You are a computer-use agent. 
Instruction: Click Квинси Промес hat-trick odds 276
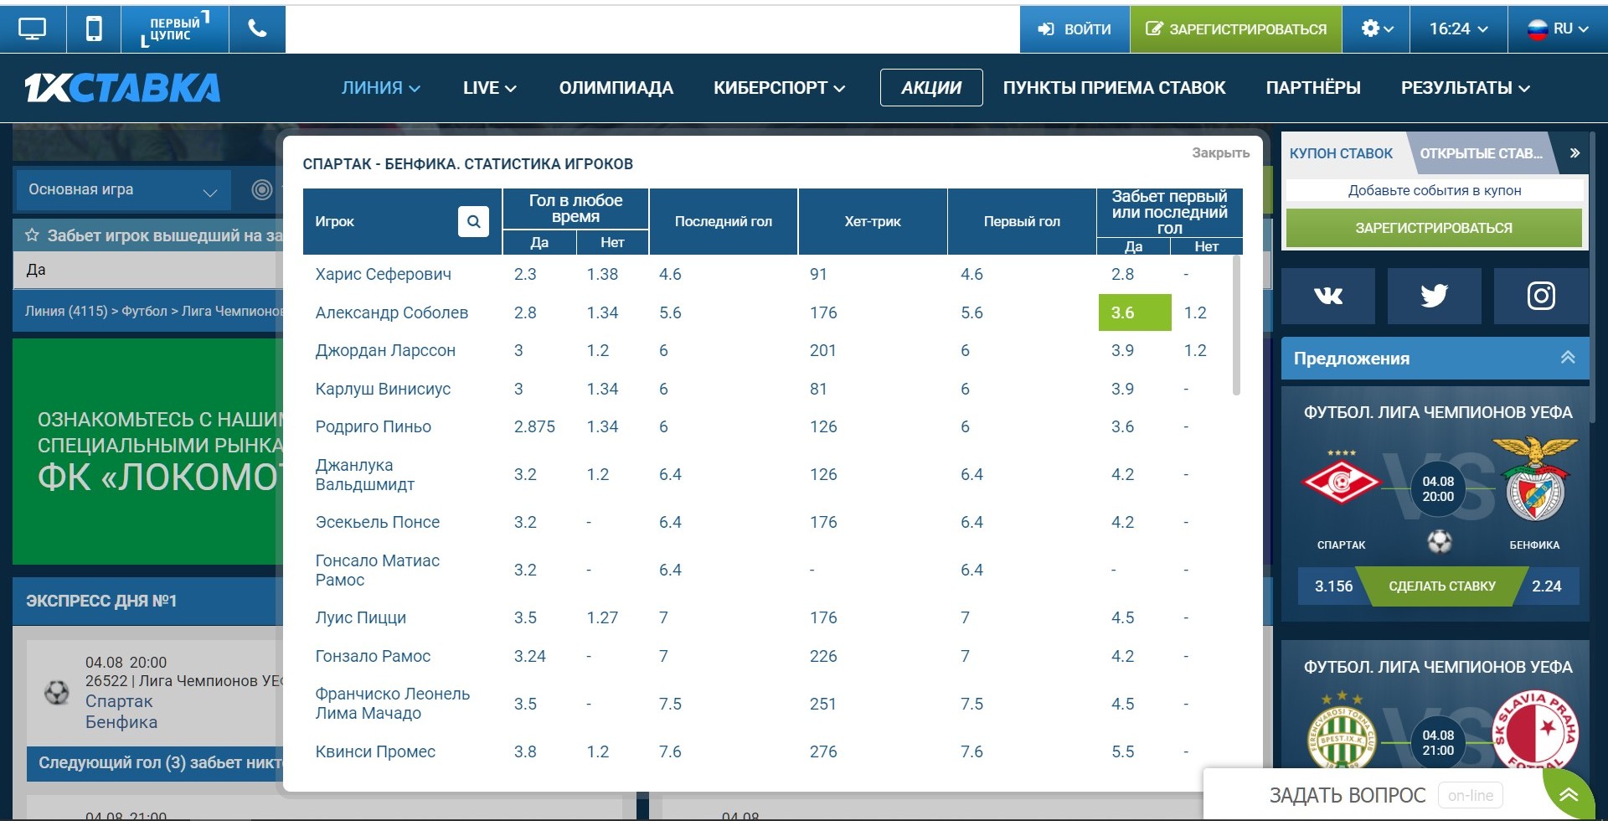[823, 752]
